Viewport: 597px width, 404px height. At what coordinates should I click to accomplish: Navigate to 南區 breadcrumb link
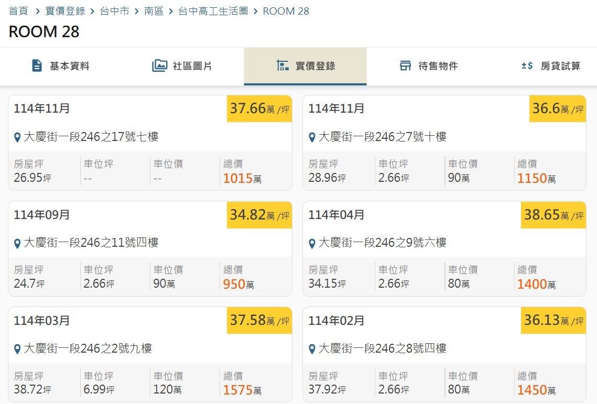153,11
